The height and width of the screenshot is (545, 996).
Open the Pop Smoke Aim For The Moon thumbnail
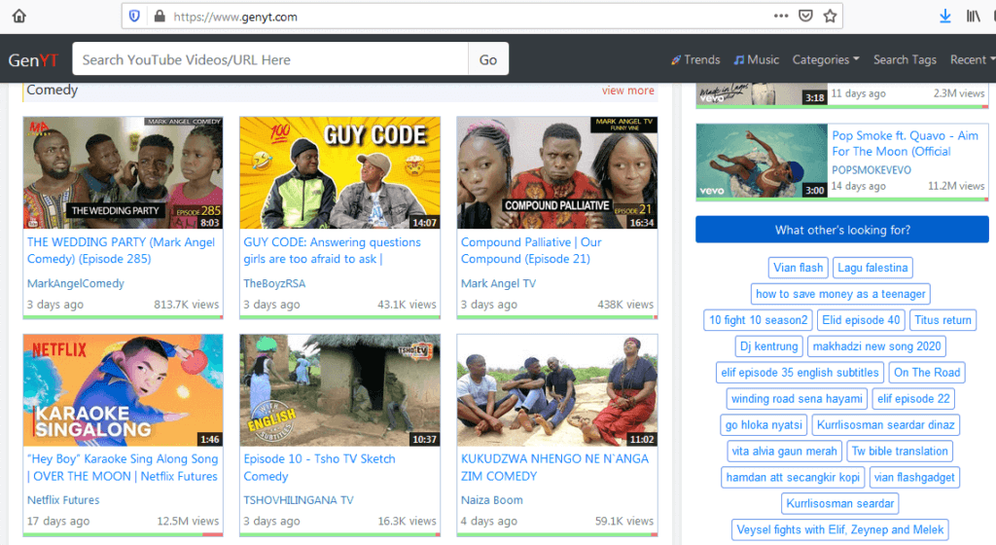click(x=762, y=161)
